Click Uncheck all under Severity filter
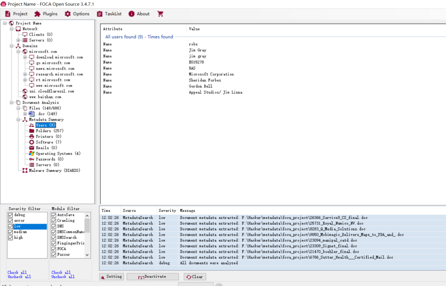 [x=19, y=277]
